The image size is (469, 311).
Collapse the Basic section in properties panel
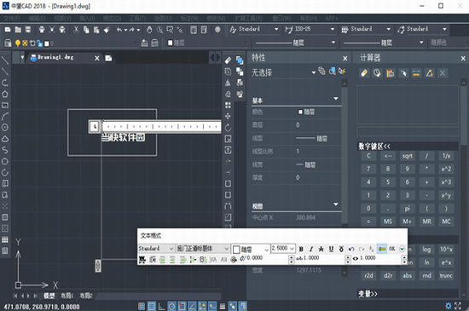pyautogui.click(x=336, y=99)
